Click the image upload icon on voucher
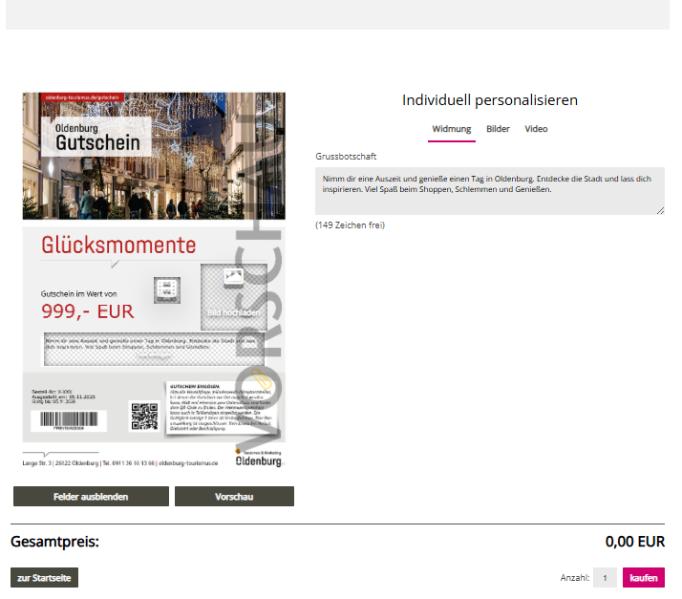The image size is (682, 599). 233,277
